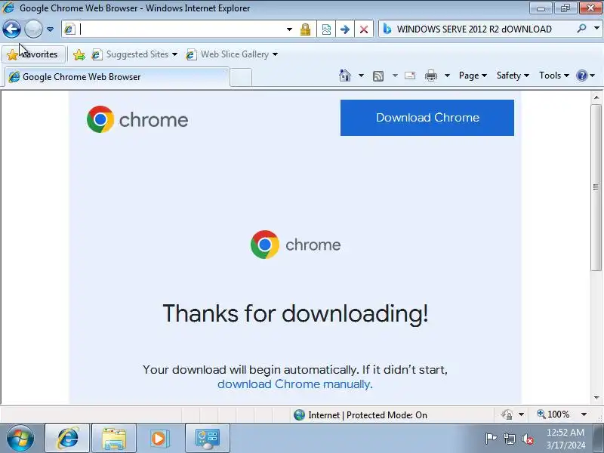The height and width of the screenshot is (453, 604).
Task: Select the Google Chrome Web Browser tab
Action: (x=117, y=77)
